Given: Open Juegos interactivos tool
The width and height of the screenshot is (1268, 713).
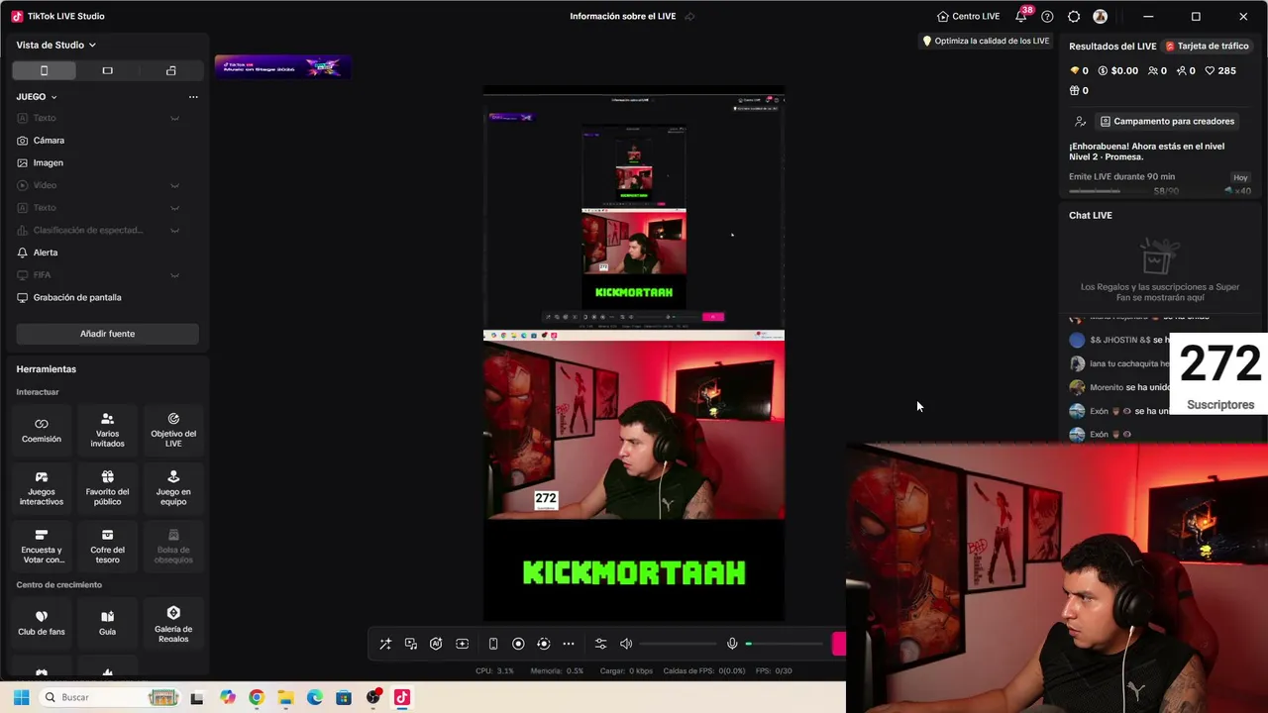Looking at the screenshot, I should coord(42,488).
